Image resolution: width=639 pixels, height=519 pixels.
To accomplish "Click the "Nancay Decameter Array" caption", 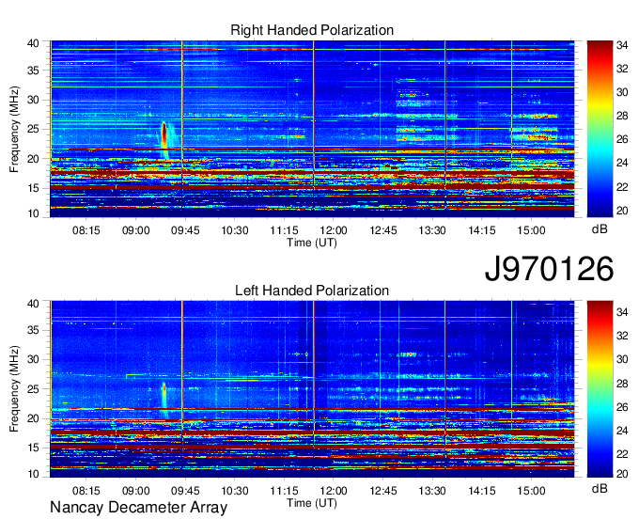I will 138,507.
